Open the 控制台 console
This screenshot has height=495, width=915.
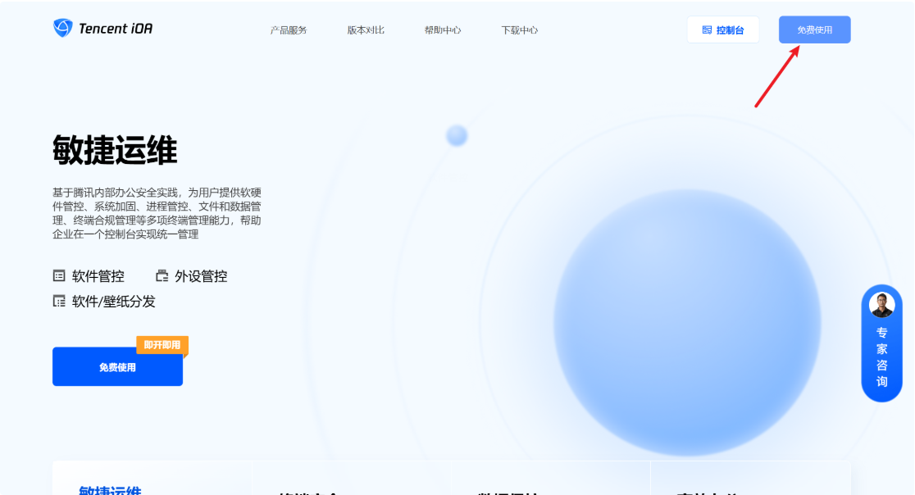click(x=723, y=30)
